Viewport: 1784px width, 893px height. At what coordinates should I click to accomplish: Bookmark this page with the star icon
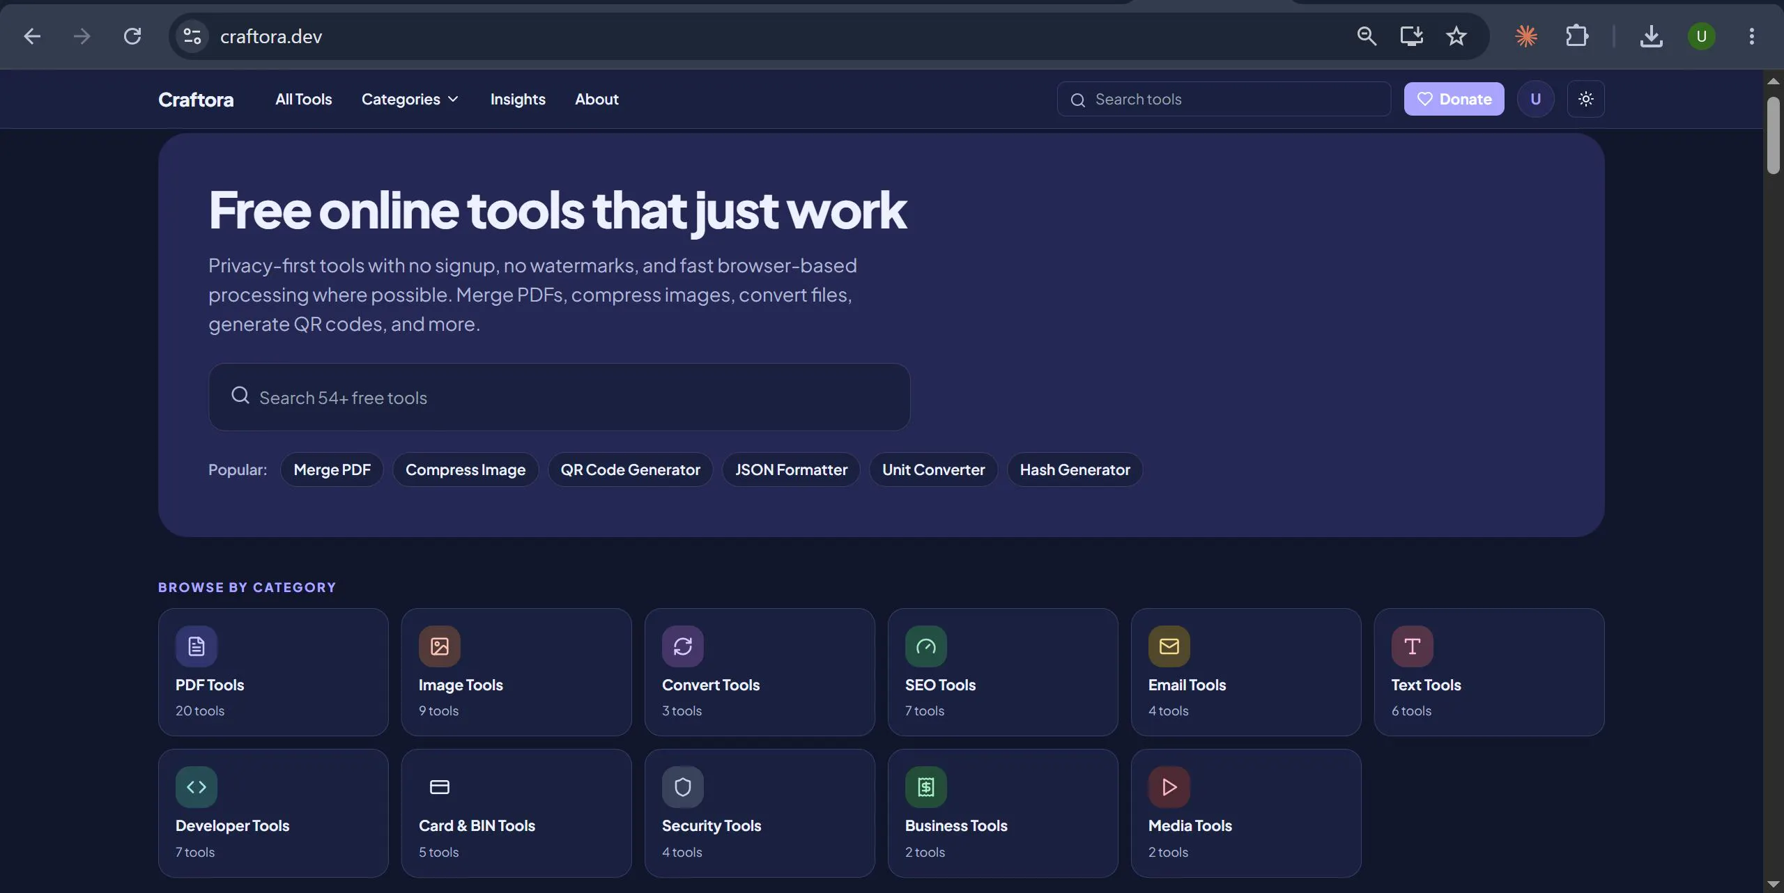point(1456,36)
